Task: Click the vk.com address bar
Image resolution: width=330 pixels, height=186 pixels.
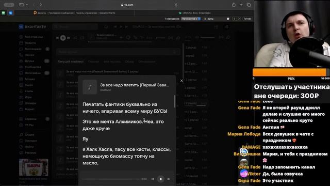Action: pos(127,5)
